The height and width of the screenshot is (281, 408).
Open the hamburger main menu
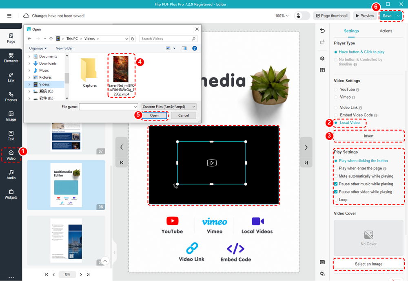click(9, 16)
